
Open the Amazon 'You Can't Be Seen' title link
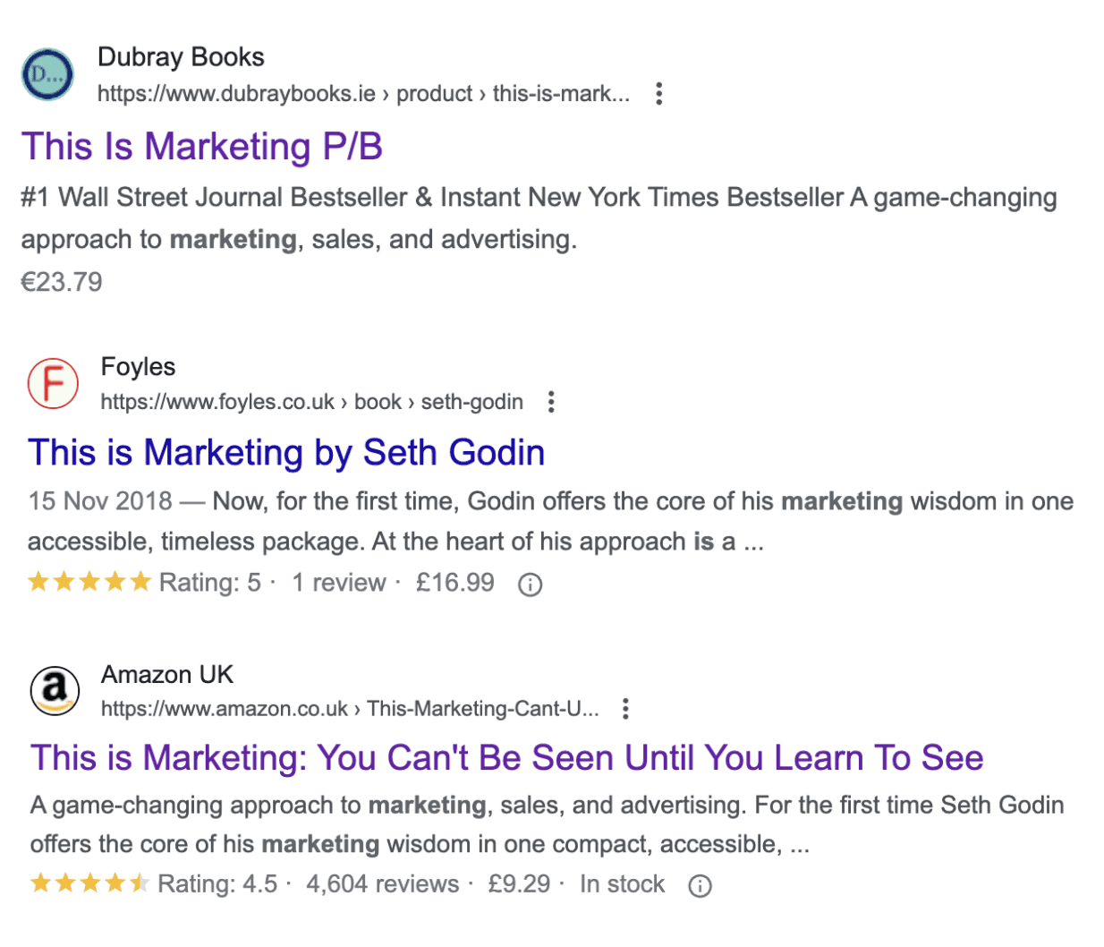(505, 758)
